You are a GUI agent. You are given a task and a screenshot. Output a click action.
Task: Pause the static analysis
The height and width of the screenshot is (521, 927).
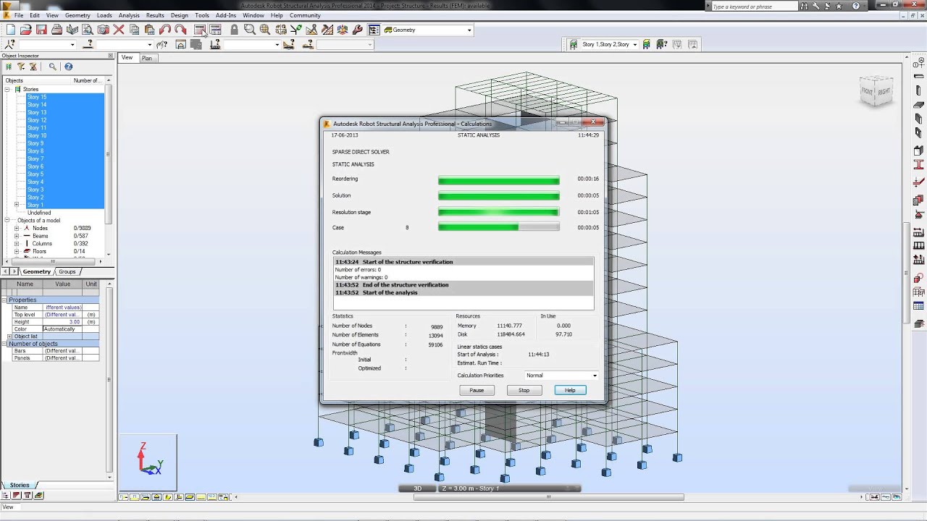click(x=477, y=390)
